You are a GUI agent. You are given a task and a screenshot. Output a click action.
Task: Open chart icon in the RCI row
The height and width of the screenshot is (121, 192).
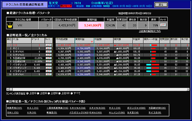tap(49, 48)
